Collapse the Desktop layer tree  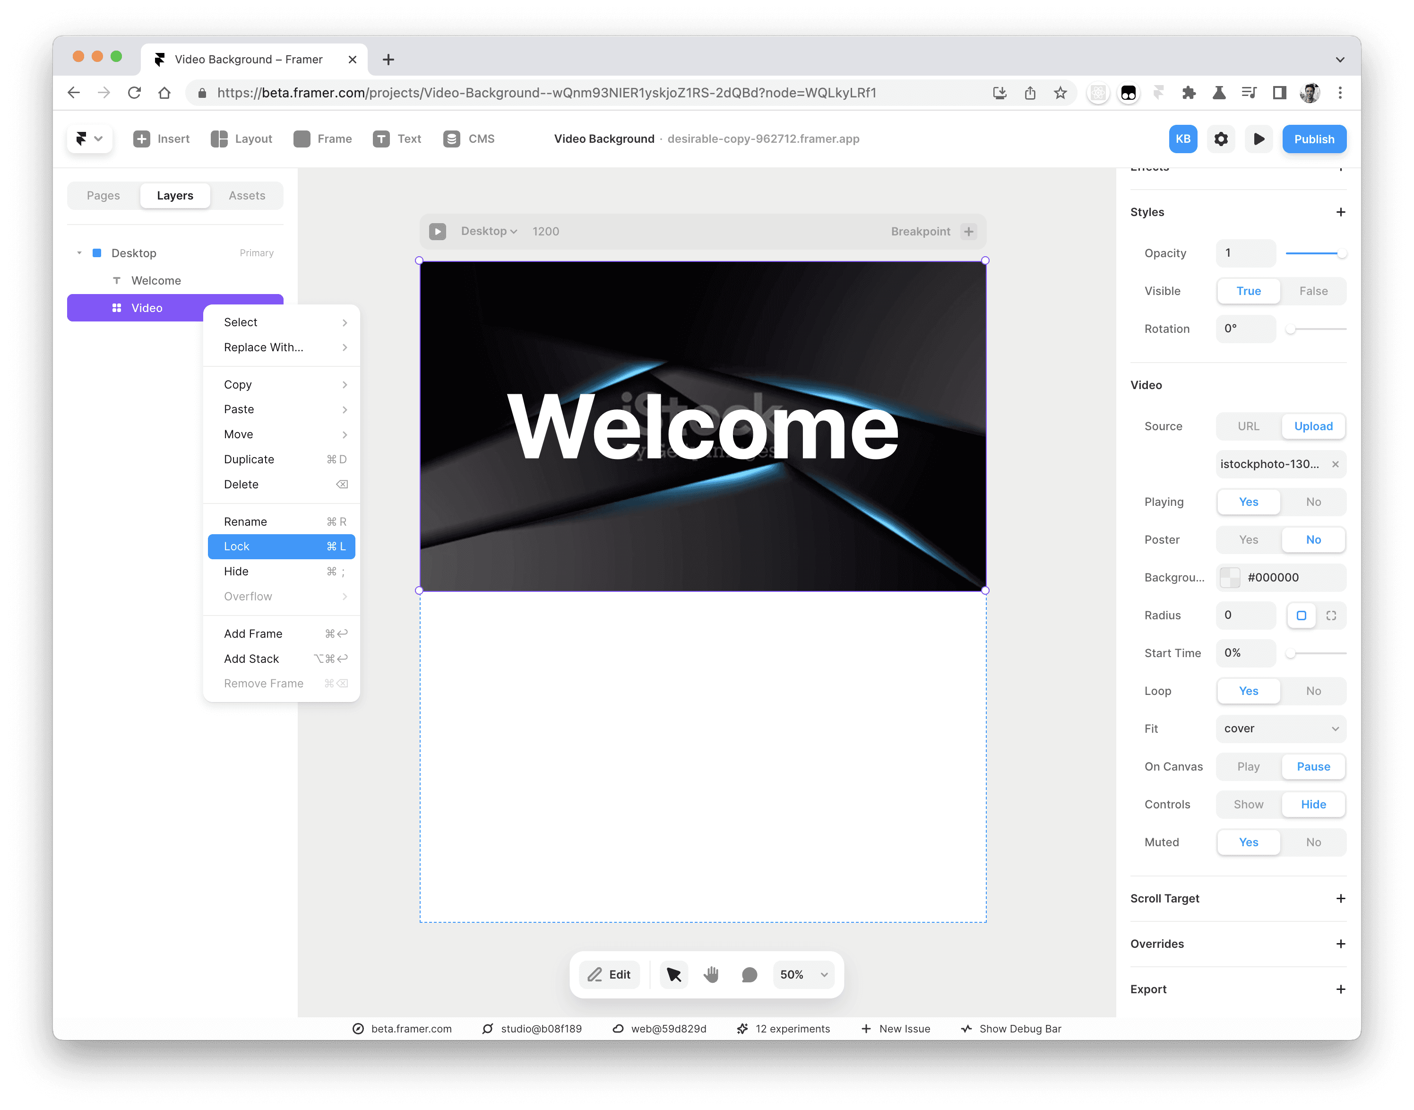pos(79,253)
